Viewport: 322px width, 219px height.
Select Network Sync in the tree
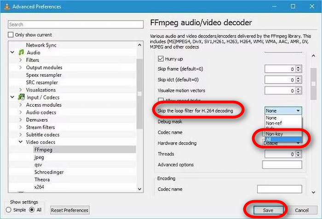(41, 45)
